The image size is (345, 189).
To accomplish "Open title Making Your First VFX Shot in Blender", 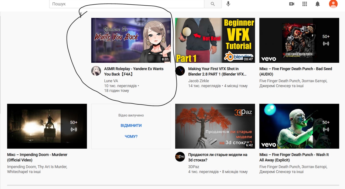I will click(x=217, y=71).
